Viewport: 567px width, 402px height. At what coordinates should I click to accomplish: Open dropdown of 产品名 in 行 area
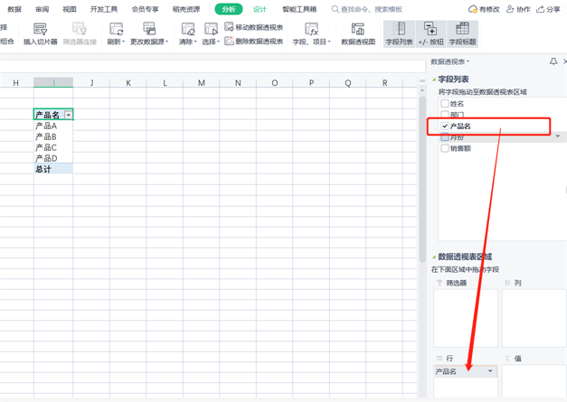coord(490,371)
